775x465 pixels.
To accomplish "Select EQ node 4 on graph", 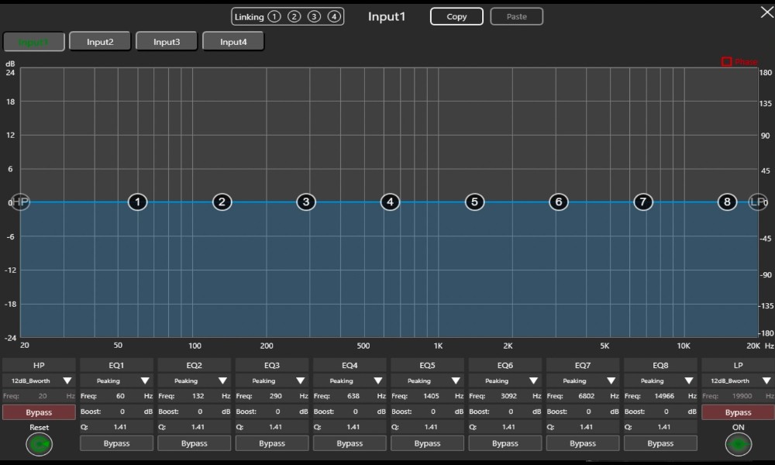I will 390,201.
